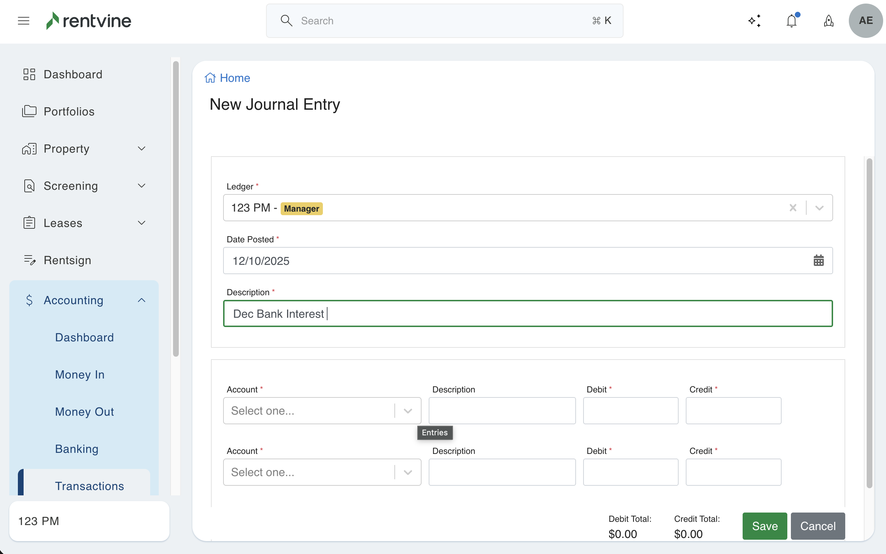Click the rentvine logo
The image size is (886, 554).
coord(88,20)
